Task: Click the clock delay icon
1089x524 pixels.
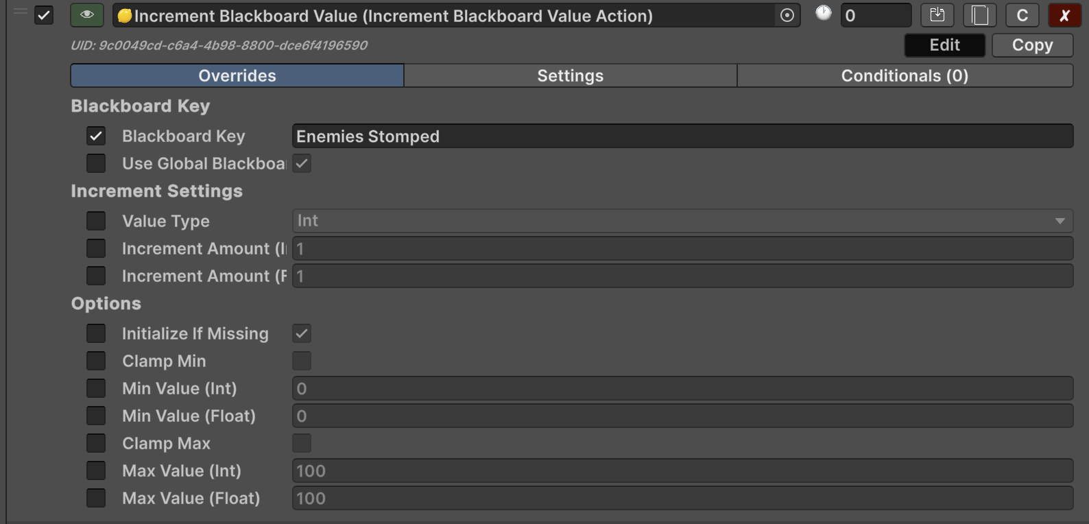Action: coord(823,13)
